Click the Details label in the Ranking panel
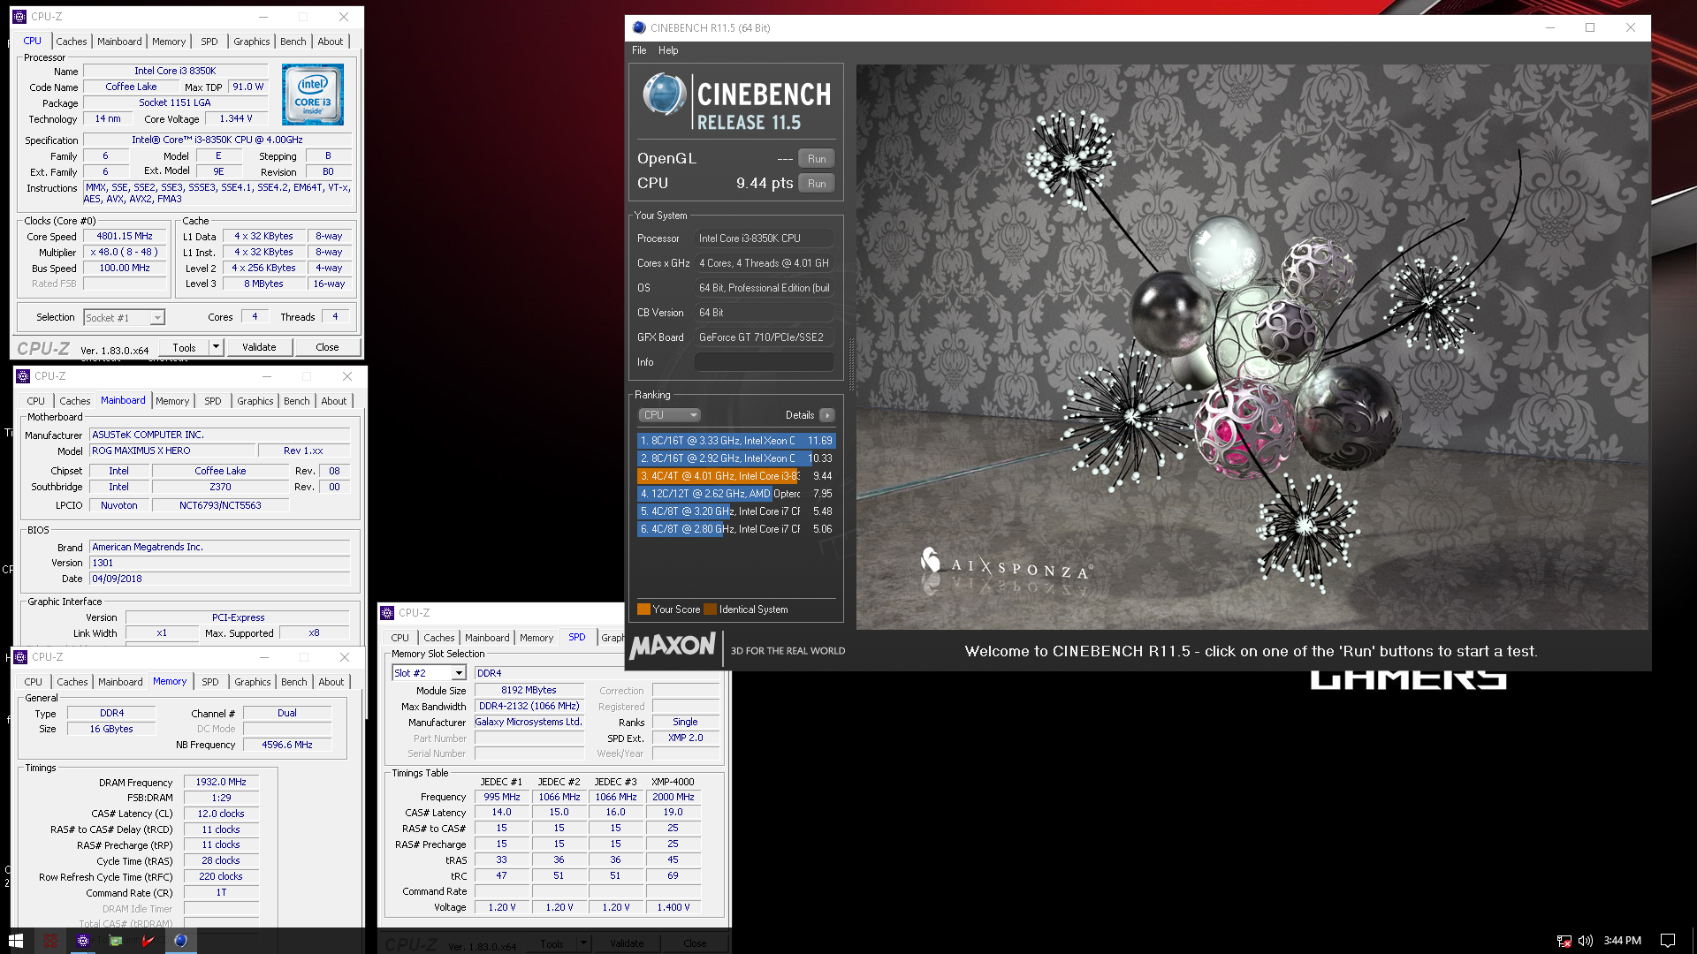This screenshot has height=954, width=1697. [800, 415]
